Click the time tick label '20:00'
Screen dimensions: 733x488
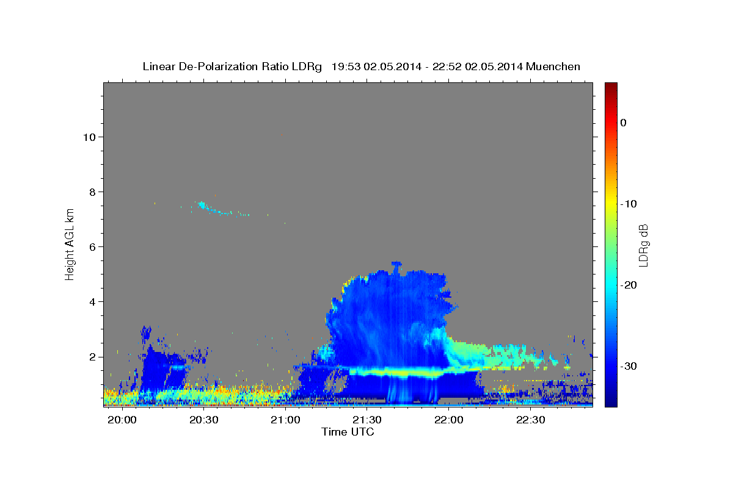(122, 420)
